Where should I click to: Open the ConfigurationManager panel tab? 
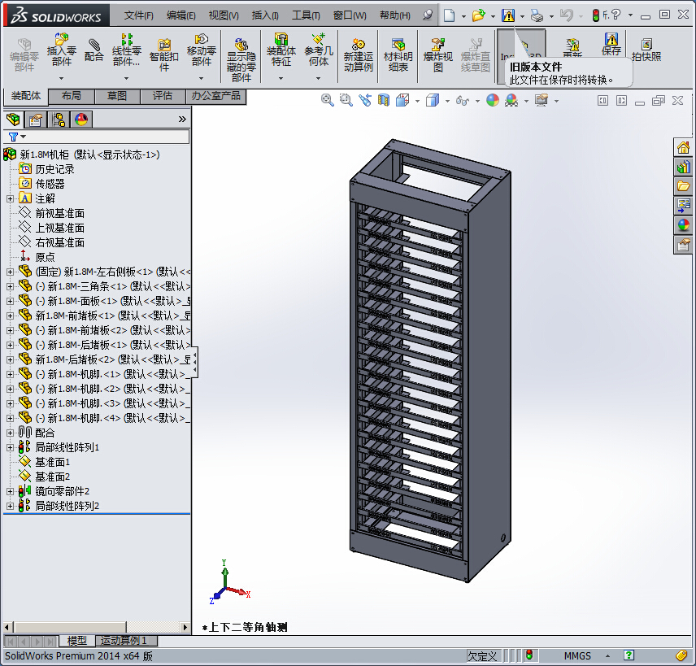(x=59, y=120)
